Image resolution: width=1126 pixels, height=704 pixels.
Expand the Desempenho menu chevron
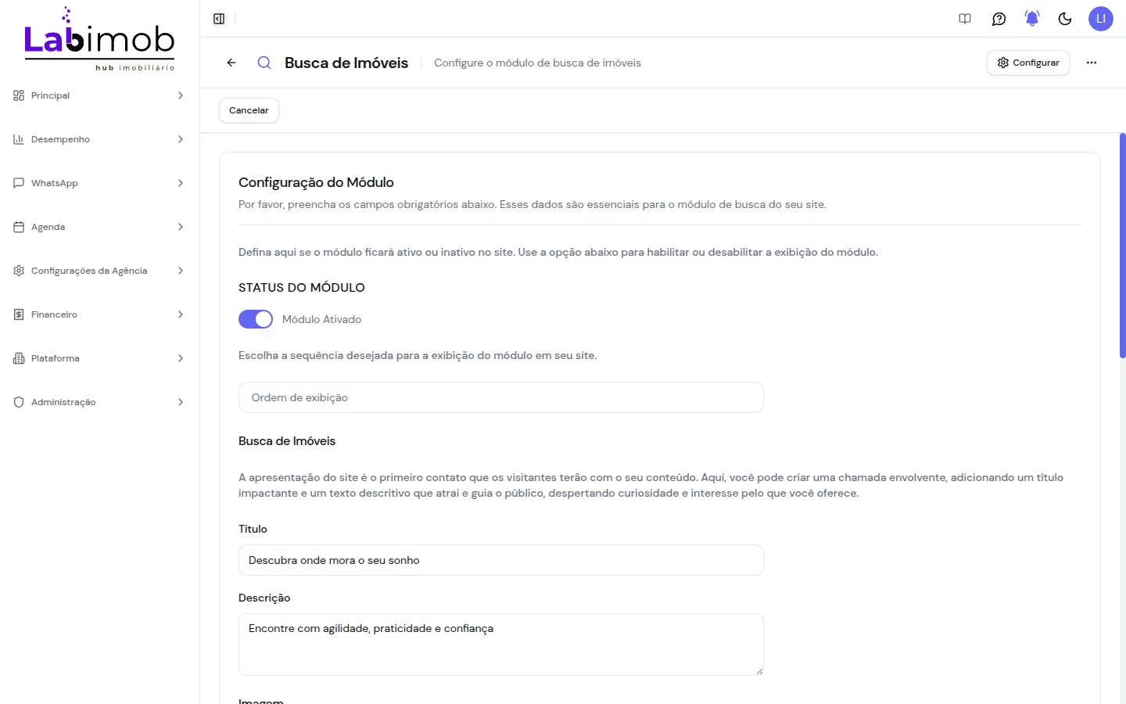181,139
